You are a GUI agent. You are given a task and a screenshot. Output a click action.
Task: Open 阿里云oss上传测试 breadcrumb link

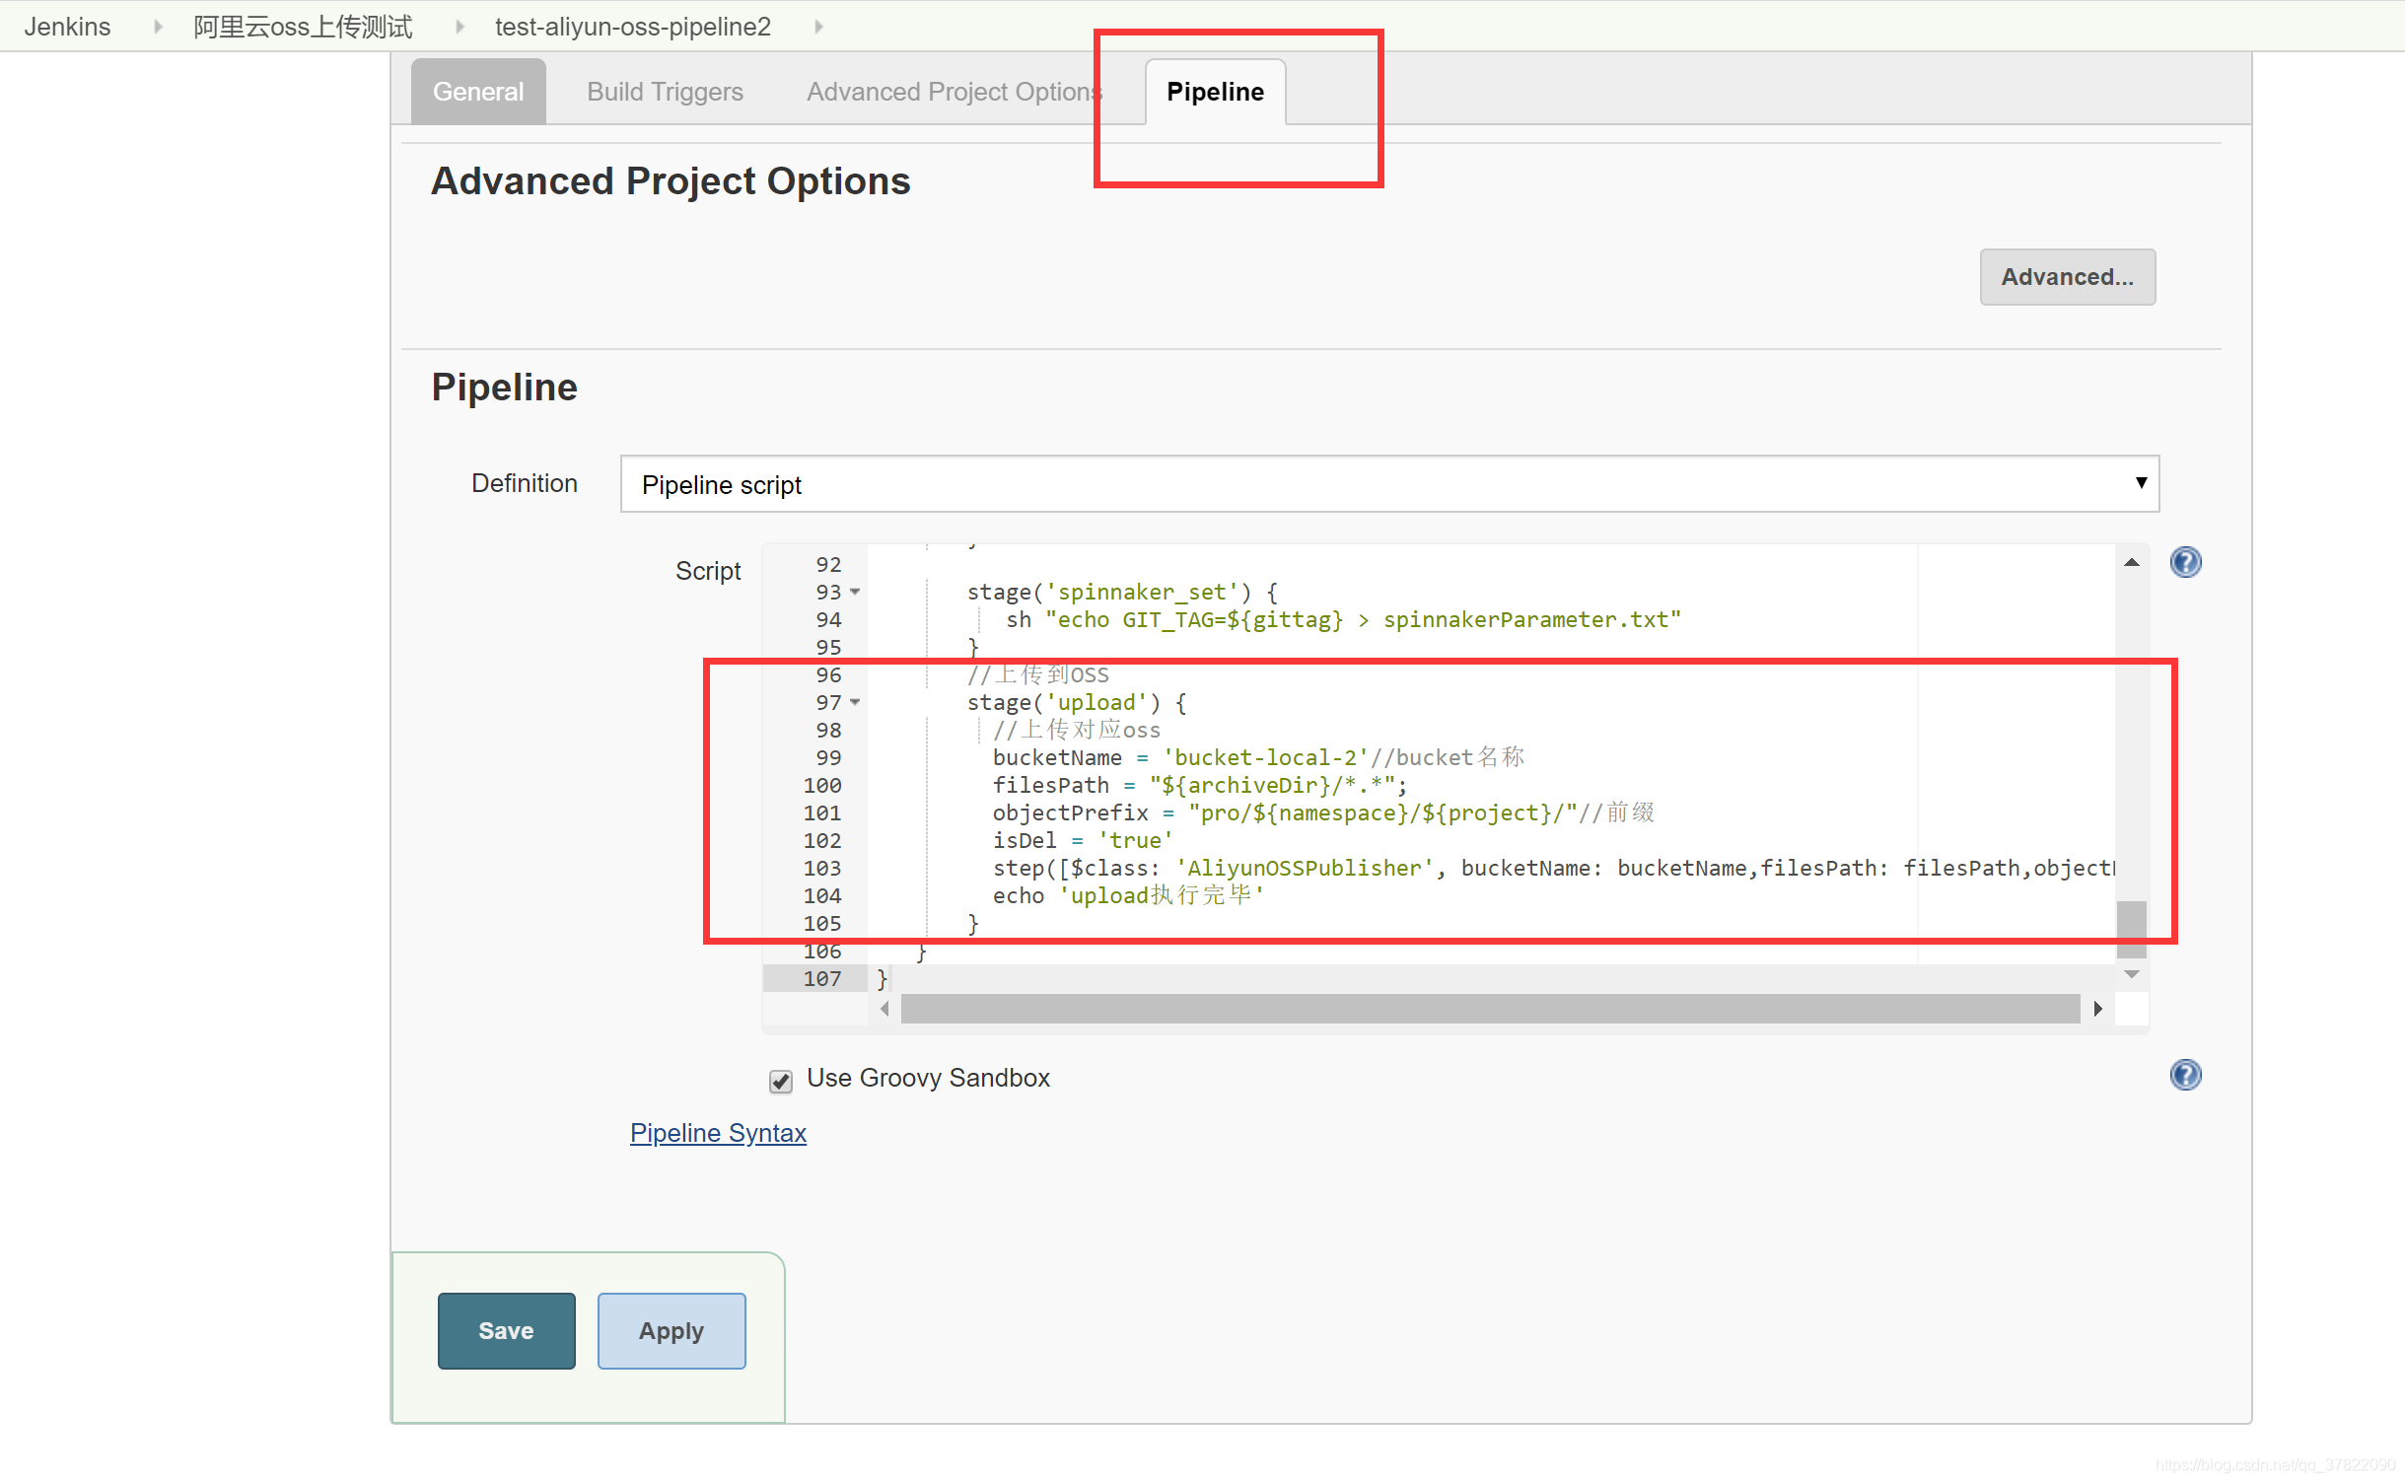(x=303, y=27)
